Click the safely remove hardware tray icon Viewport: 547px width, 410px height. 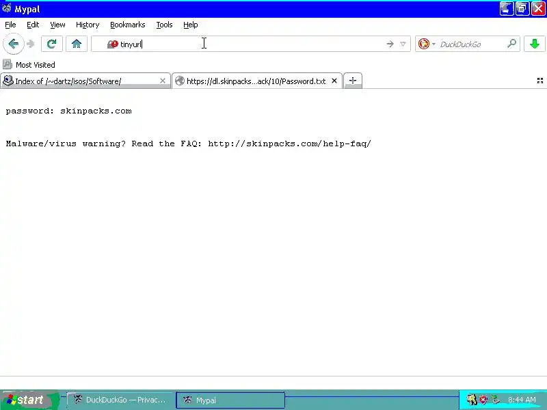495,400
